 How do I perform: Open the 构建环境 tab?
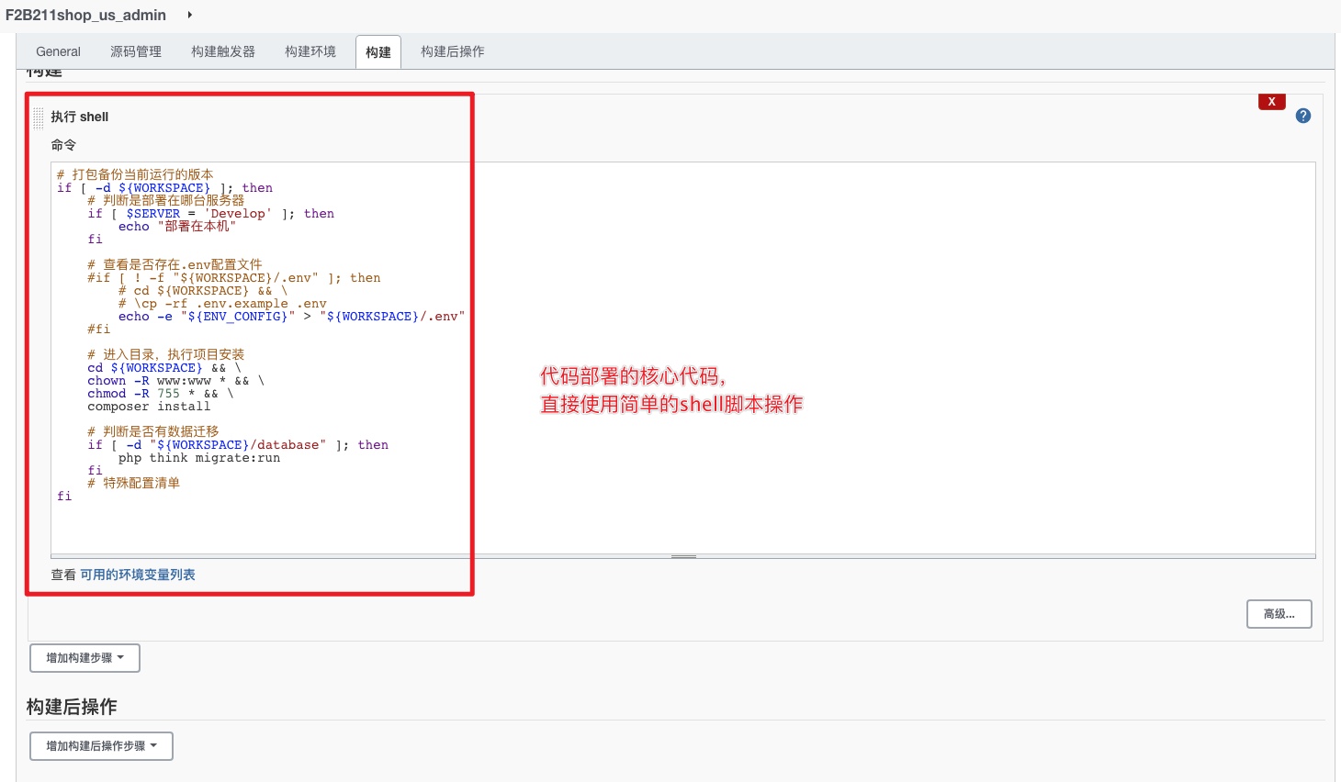tap(310, 51)
